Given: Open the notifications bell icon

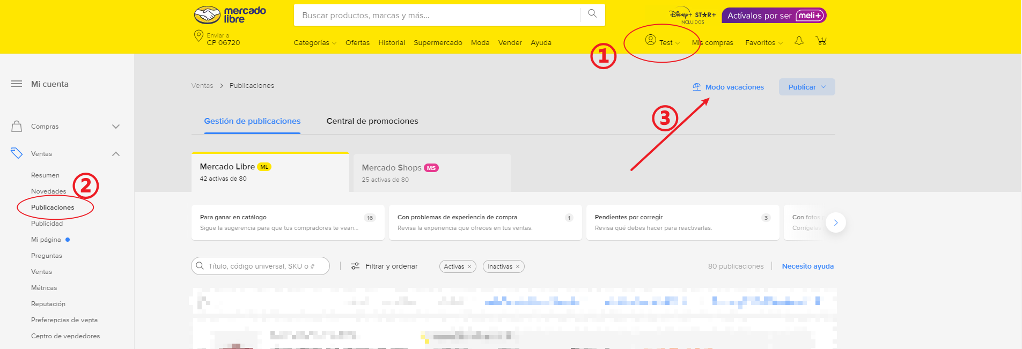Looking at the screenshot, I should tap(799, 41).
